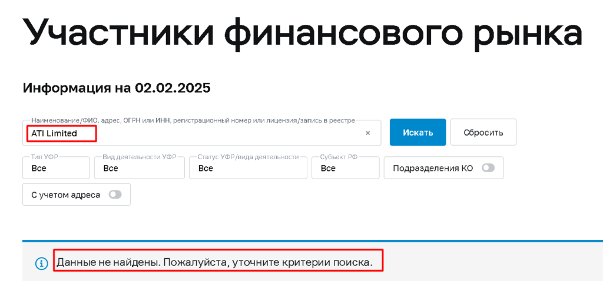Click the search field containing ATI Limited

[x=201, y=133]
